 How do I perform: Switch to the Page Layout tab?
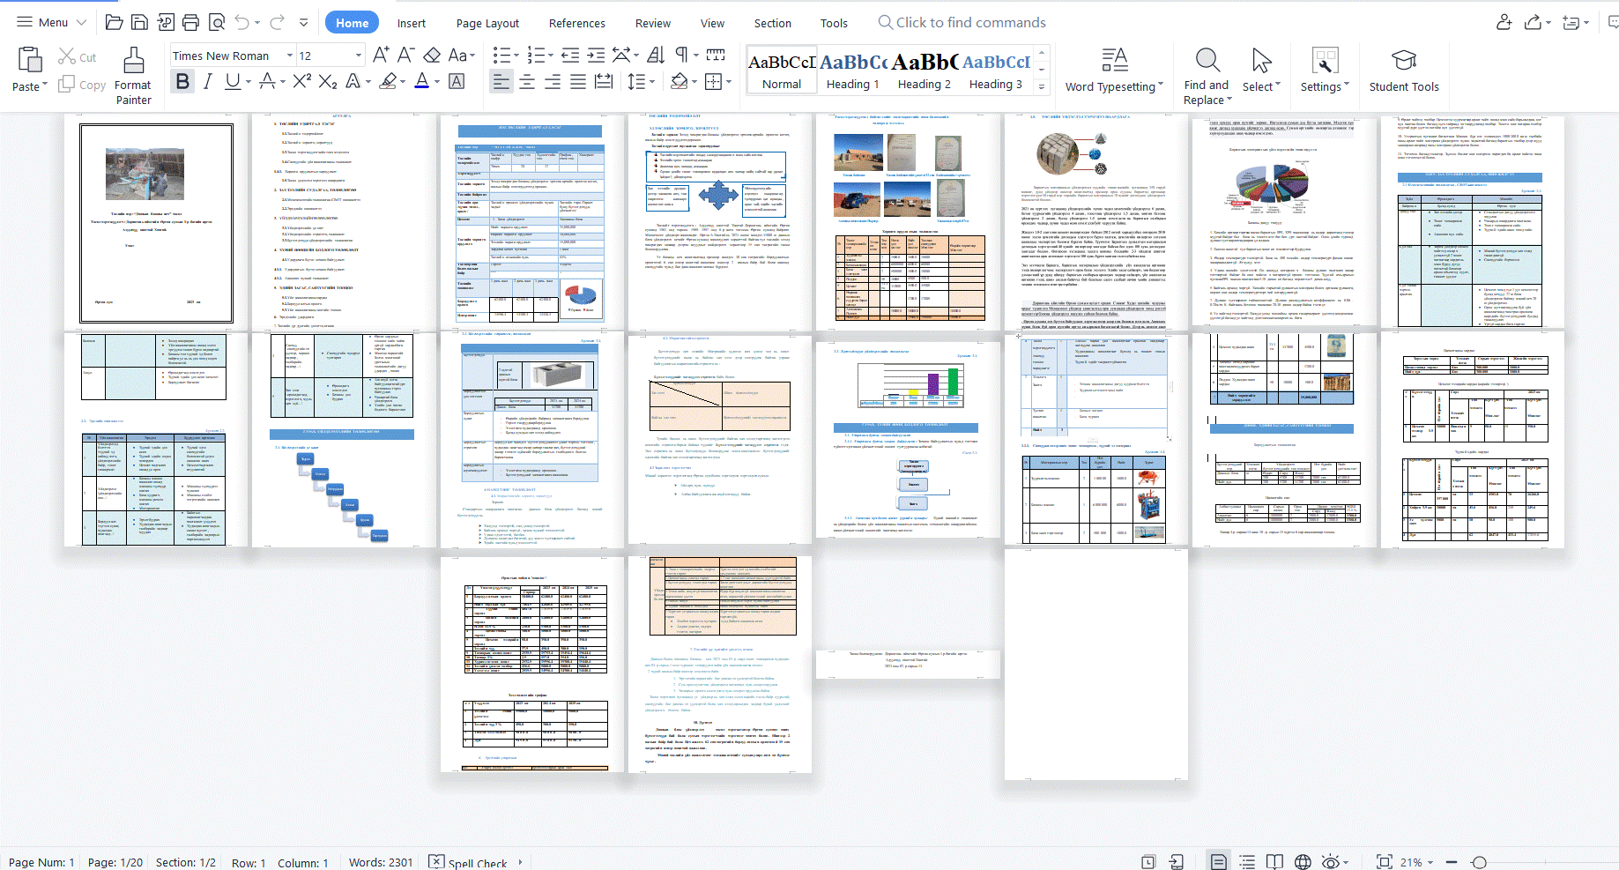click(x=487, y=23)
